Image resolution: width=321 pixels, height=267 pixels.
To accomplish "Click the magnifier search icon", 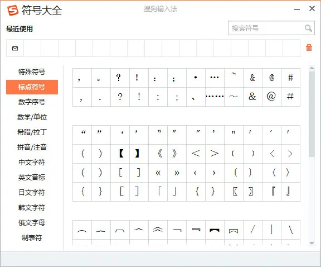I will click(308, 28).
